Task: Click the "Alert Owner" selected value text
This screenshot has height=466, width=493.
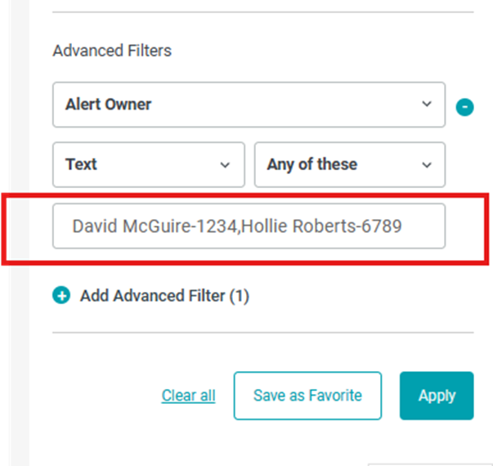Action: tap(109, 105)
